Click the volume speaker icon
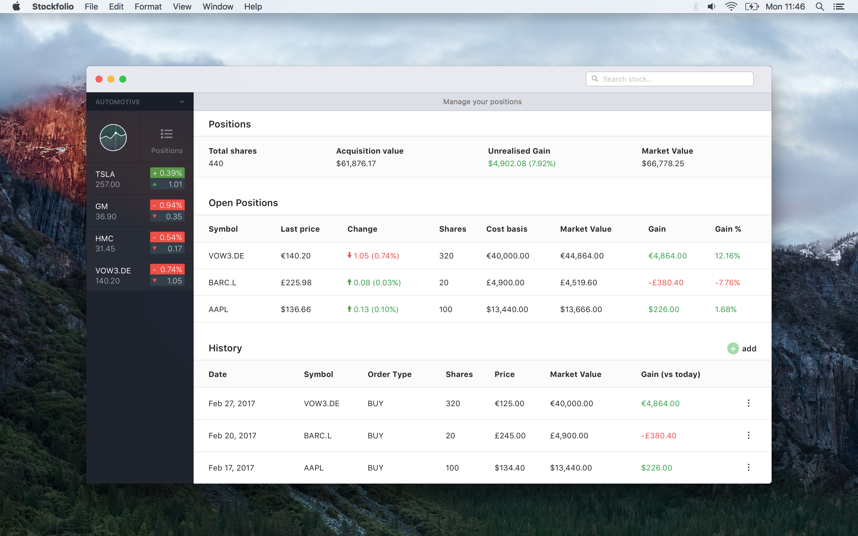 (x=711, y=7)
